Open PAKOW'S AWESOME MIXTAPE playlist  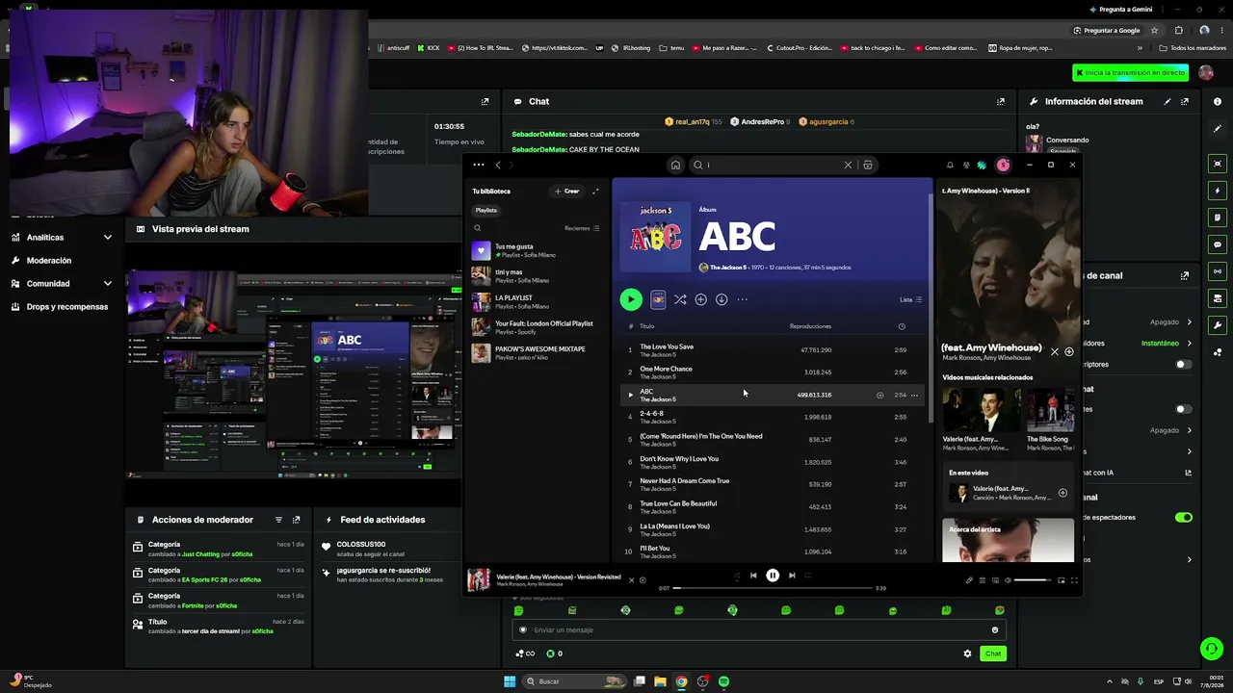click(x=535, y=352)
